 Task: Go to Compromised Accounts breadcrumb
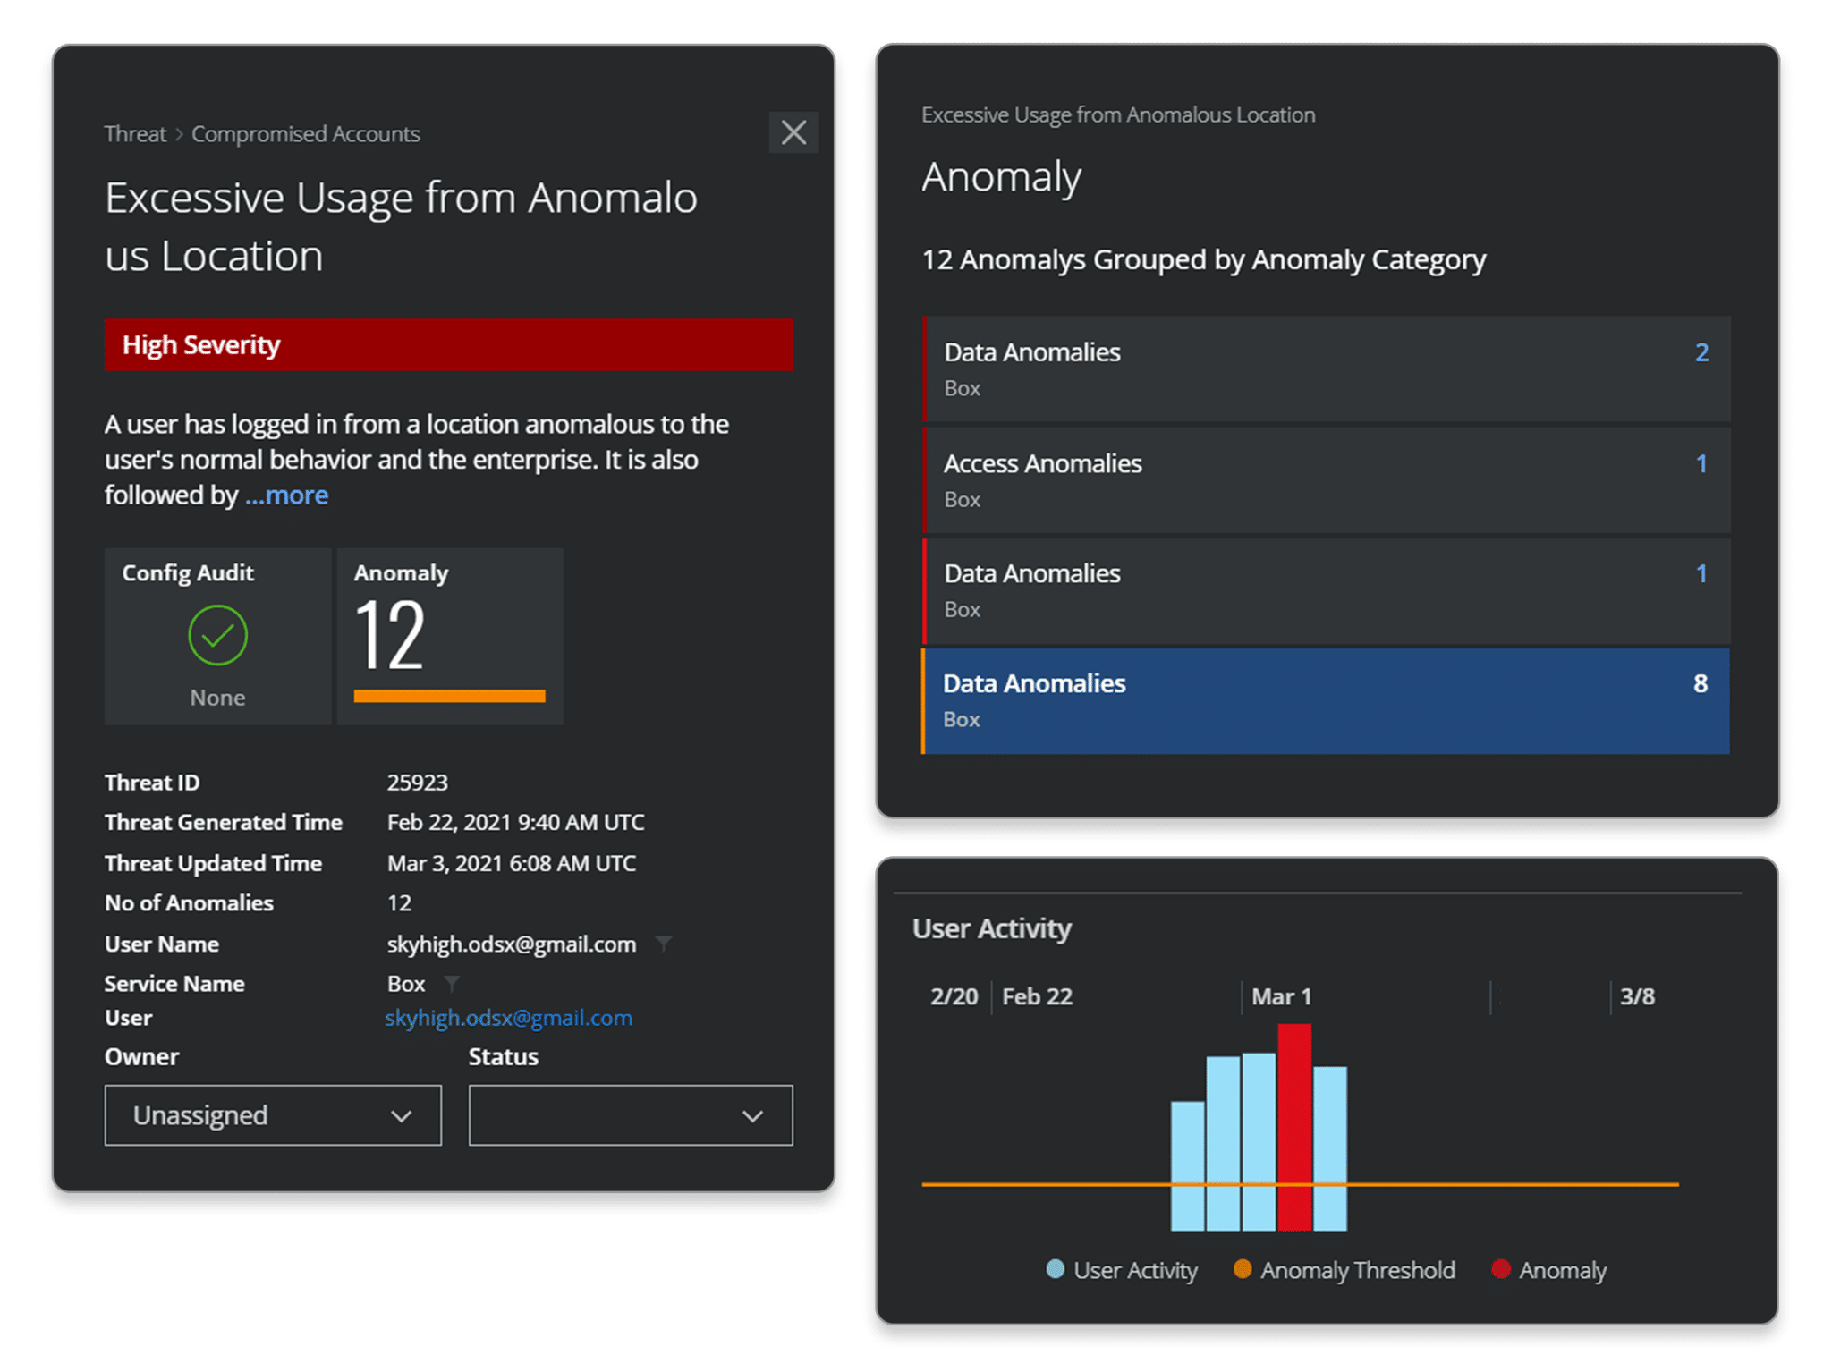pyautogui.click(x=305, y=134)
